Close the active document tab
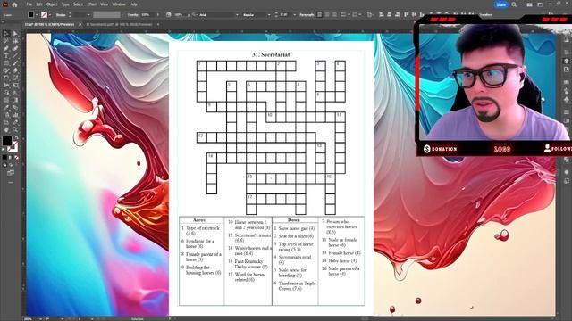This screenshot has width=572, height=321. point(80,24)
